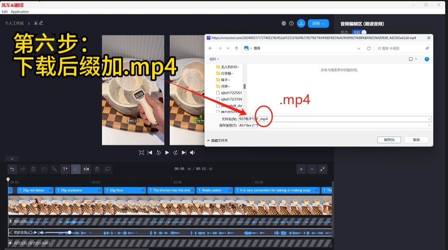
Task: Zoom in the timeline with plus icon
Action: 301,169
